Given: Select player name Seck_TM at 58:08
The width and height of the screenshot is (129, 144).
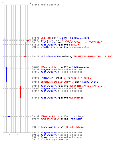Looking at the screenshot, I should (x=46, y=38).
